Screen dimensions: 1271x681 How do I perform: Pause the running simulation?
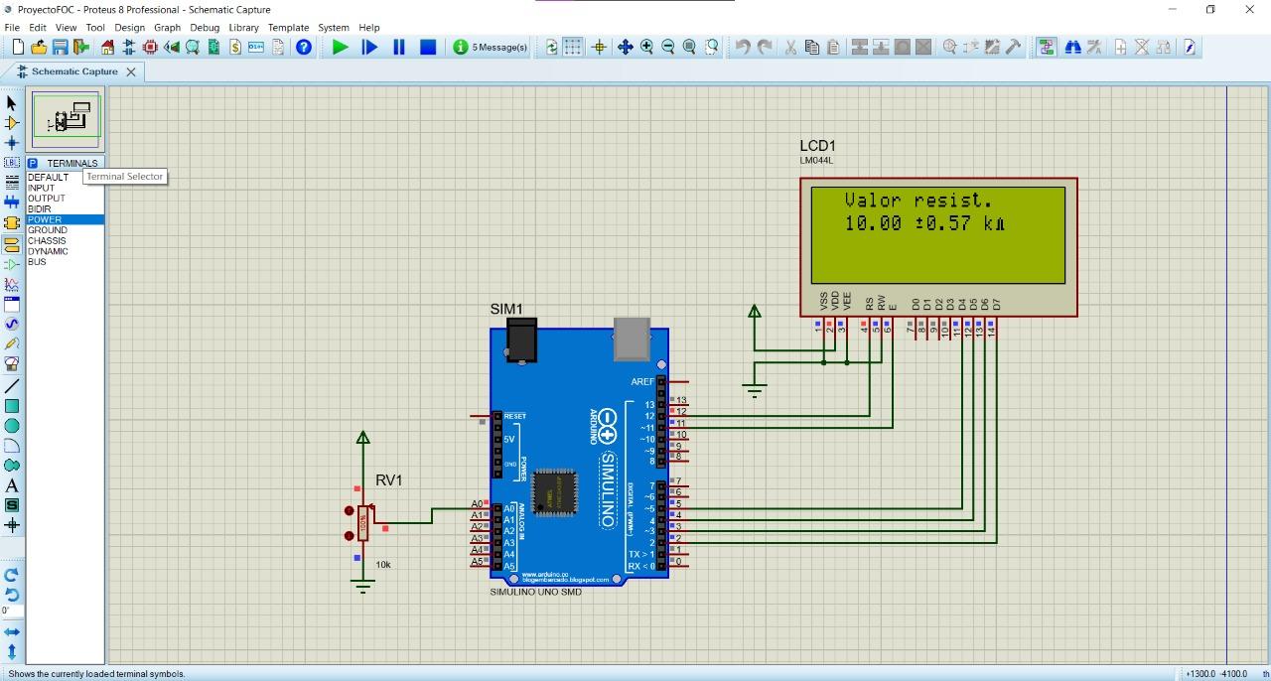399,47
